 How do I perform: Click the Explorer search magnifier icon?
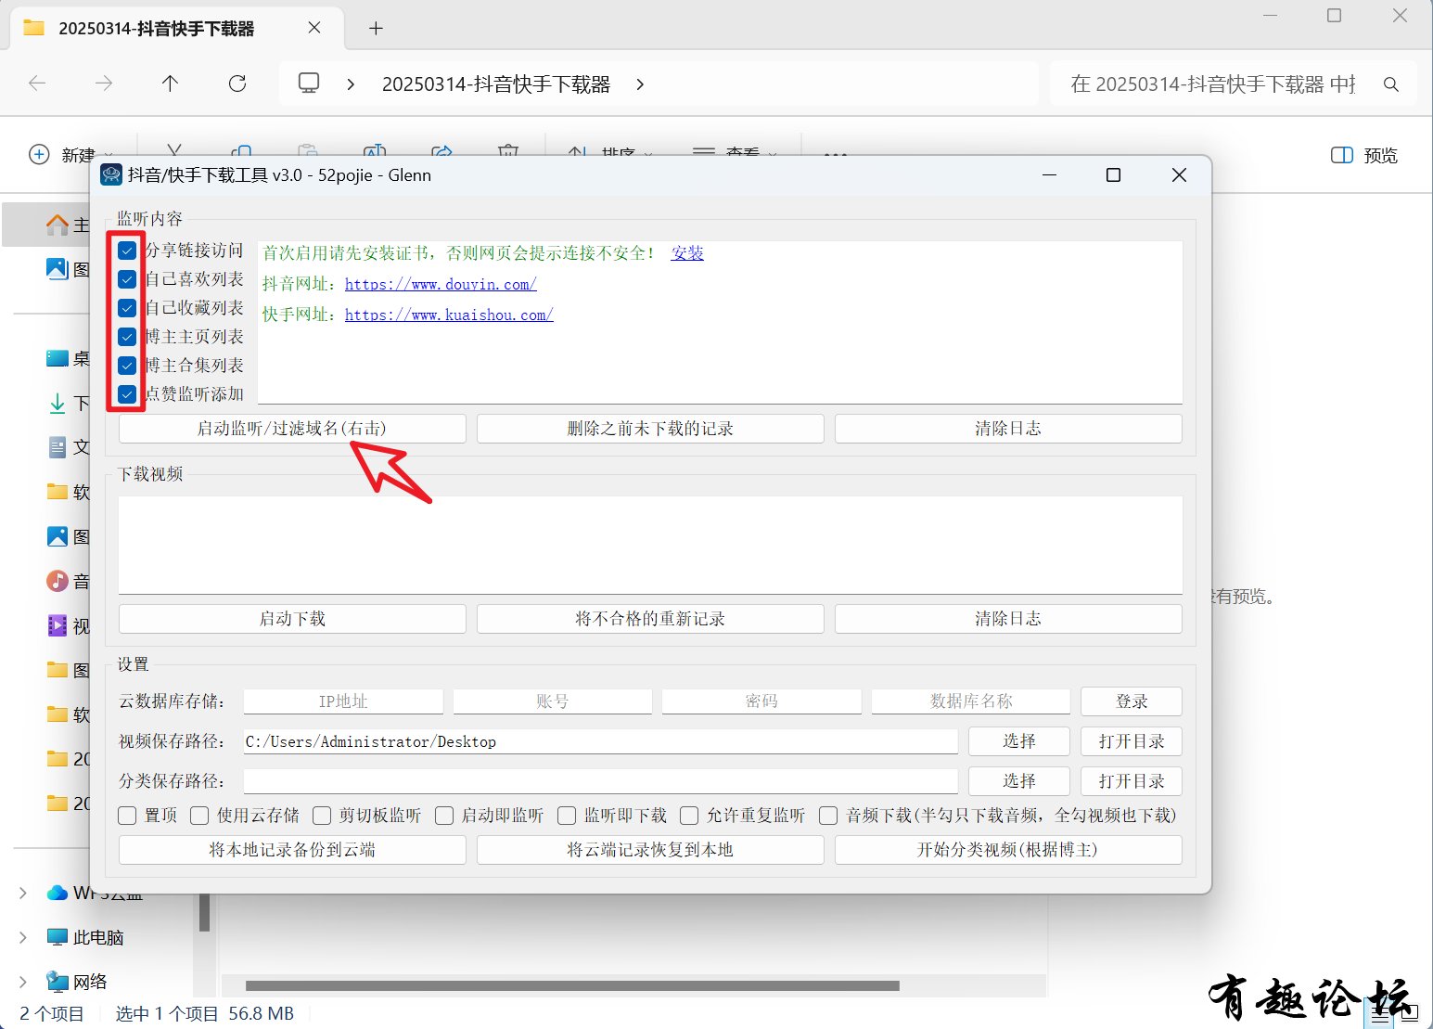point(1390,84)
